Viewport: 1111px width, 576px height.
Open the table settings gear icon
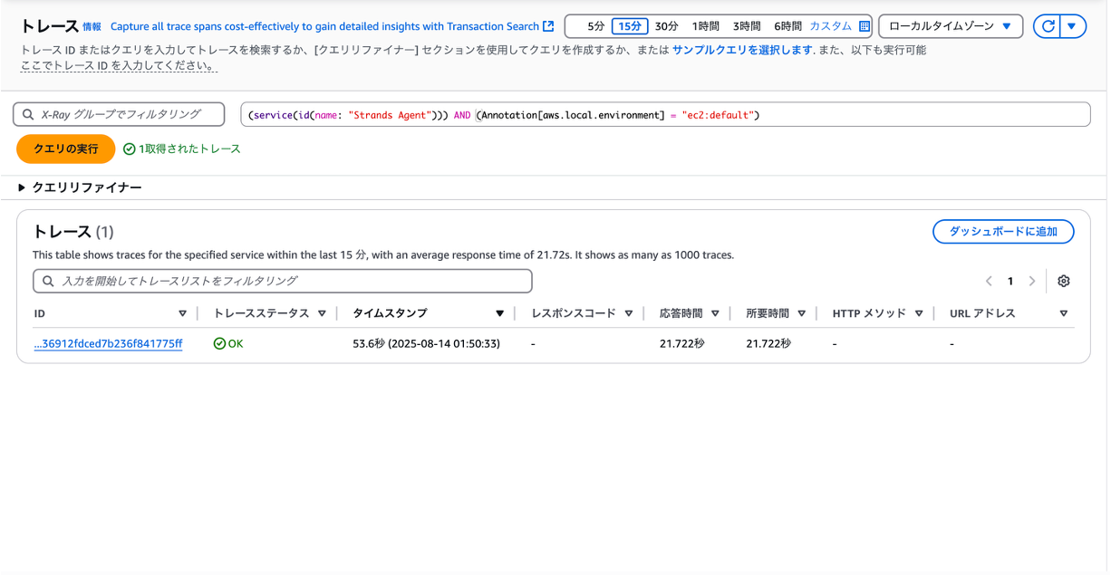pyautogui.click(x=1064, y=281)
